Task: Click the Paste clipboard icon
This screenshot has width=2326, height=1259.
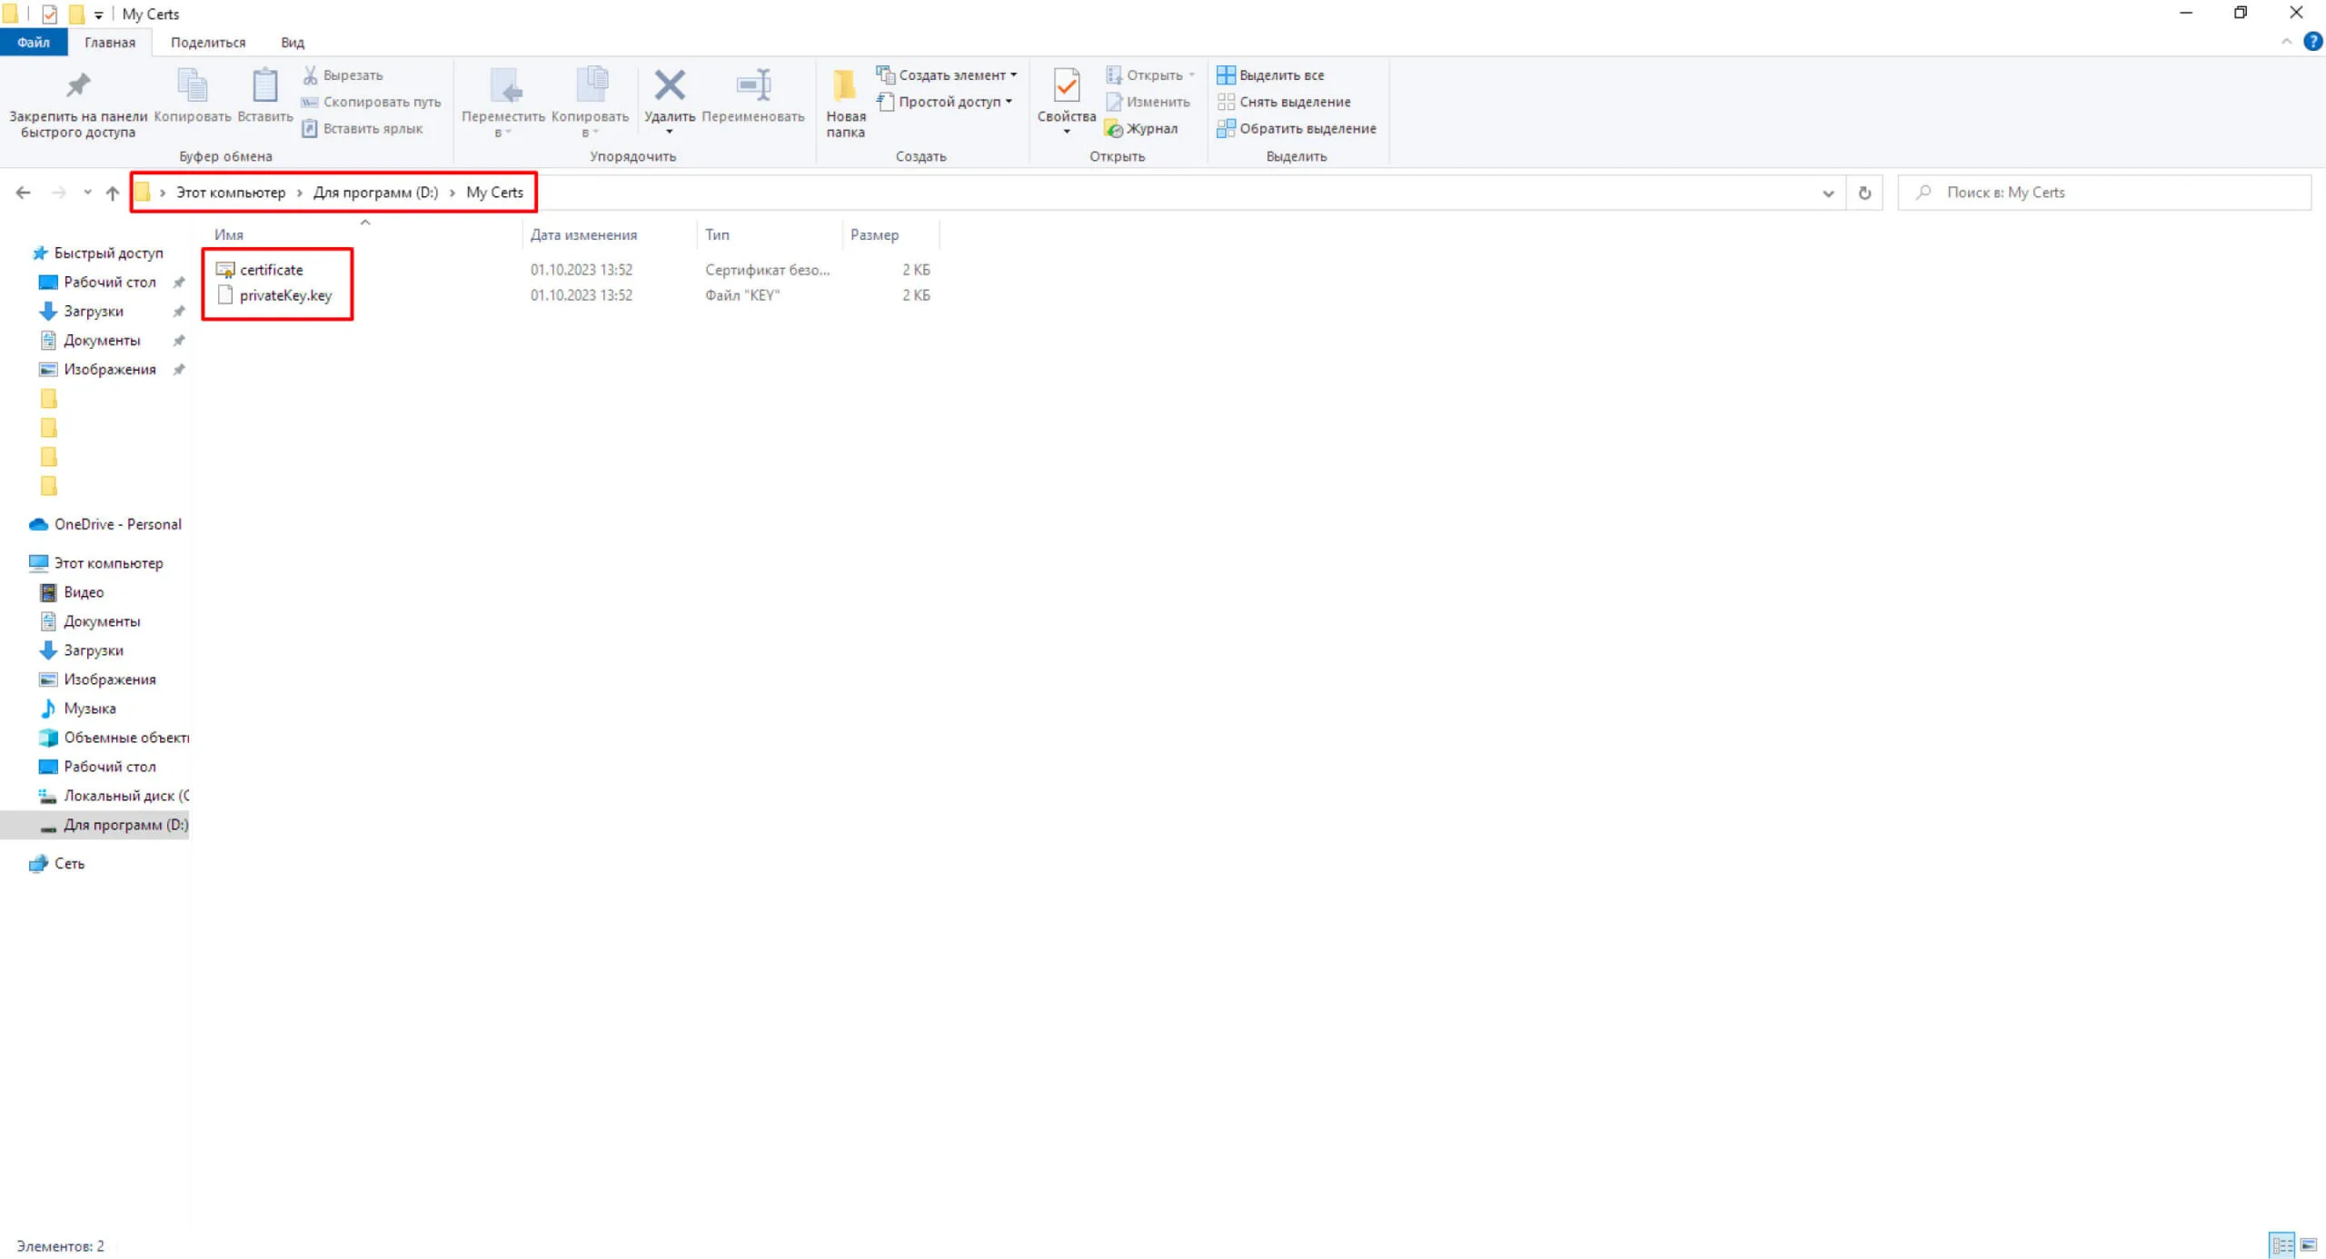Action: [x=265, y=86]
